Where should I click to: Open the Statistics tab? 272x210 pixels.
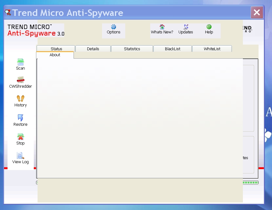coord(132,49)
